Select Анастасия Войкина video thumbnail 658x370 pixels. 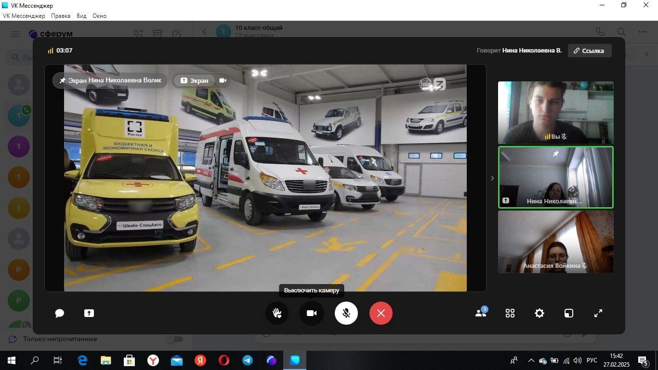pos(555,241)
